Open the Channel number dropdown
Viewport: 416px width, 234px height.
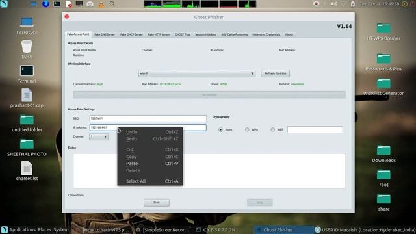(x=98, y=137)
